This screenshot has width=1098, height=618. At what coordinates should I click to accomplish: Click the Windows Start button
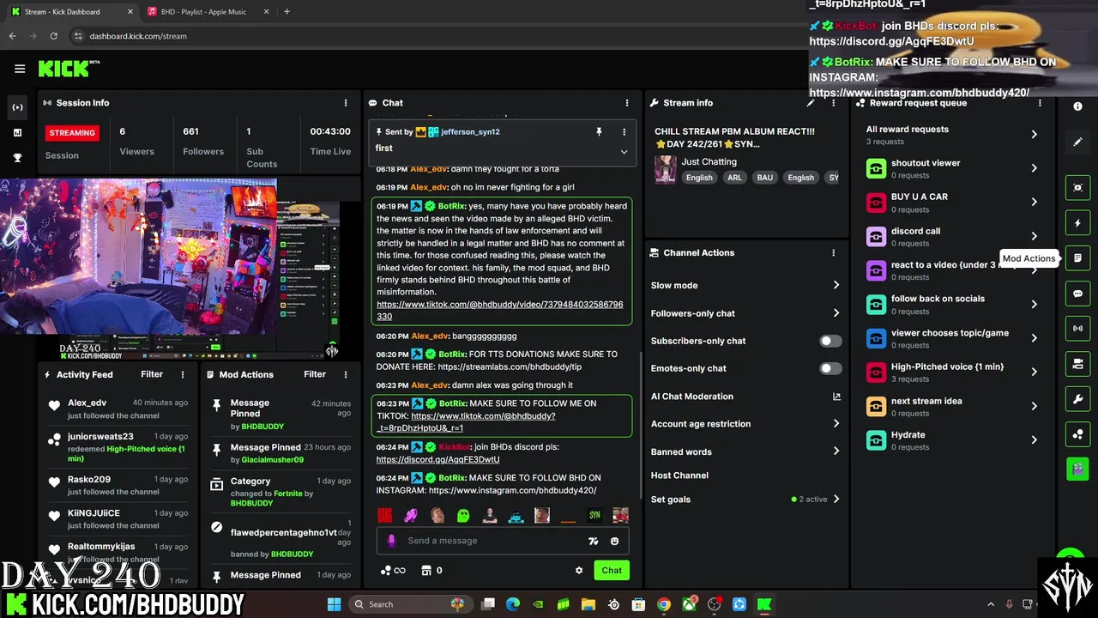pyautogui.click(x=334, y=604)
